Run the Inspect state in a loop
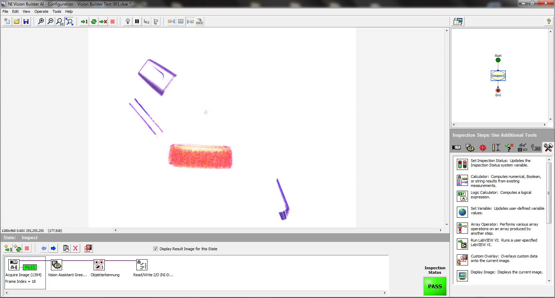Viewport: 555px width, 298px height. [x=18, y=249]
